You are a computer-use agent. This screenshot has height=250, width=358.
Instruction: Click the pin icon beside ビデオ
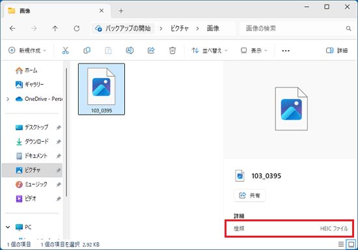(59, 199)
